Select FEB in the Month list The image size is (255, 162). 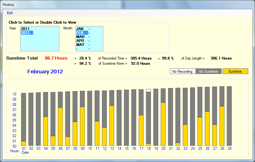coord(80,33)
